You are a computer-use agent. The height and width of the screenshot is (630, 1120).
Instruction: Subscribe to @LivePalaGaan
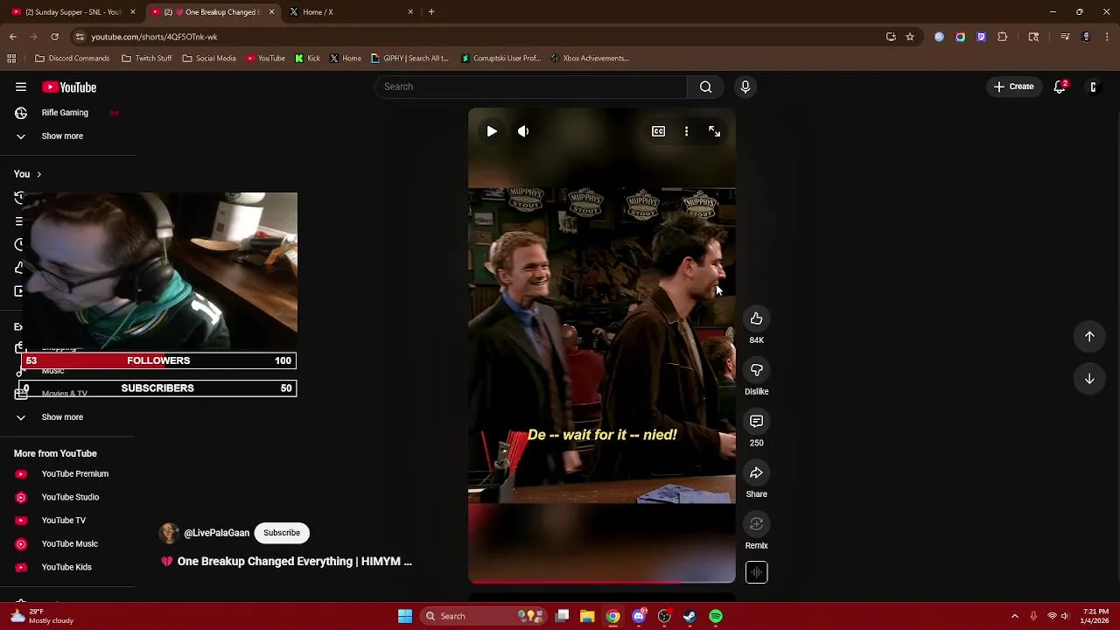(x=282, y=533)
